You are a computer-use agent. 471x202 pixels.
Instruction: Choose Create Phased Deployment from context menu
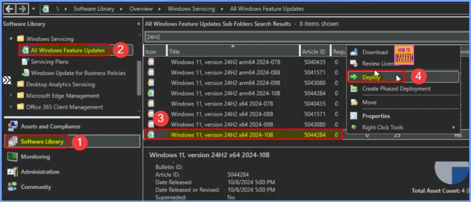396,89
